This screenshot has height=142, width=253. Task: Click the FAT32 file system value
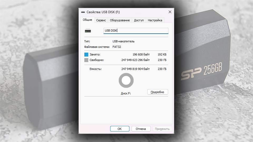click(x=117, y=47)
